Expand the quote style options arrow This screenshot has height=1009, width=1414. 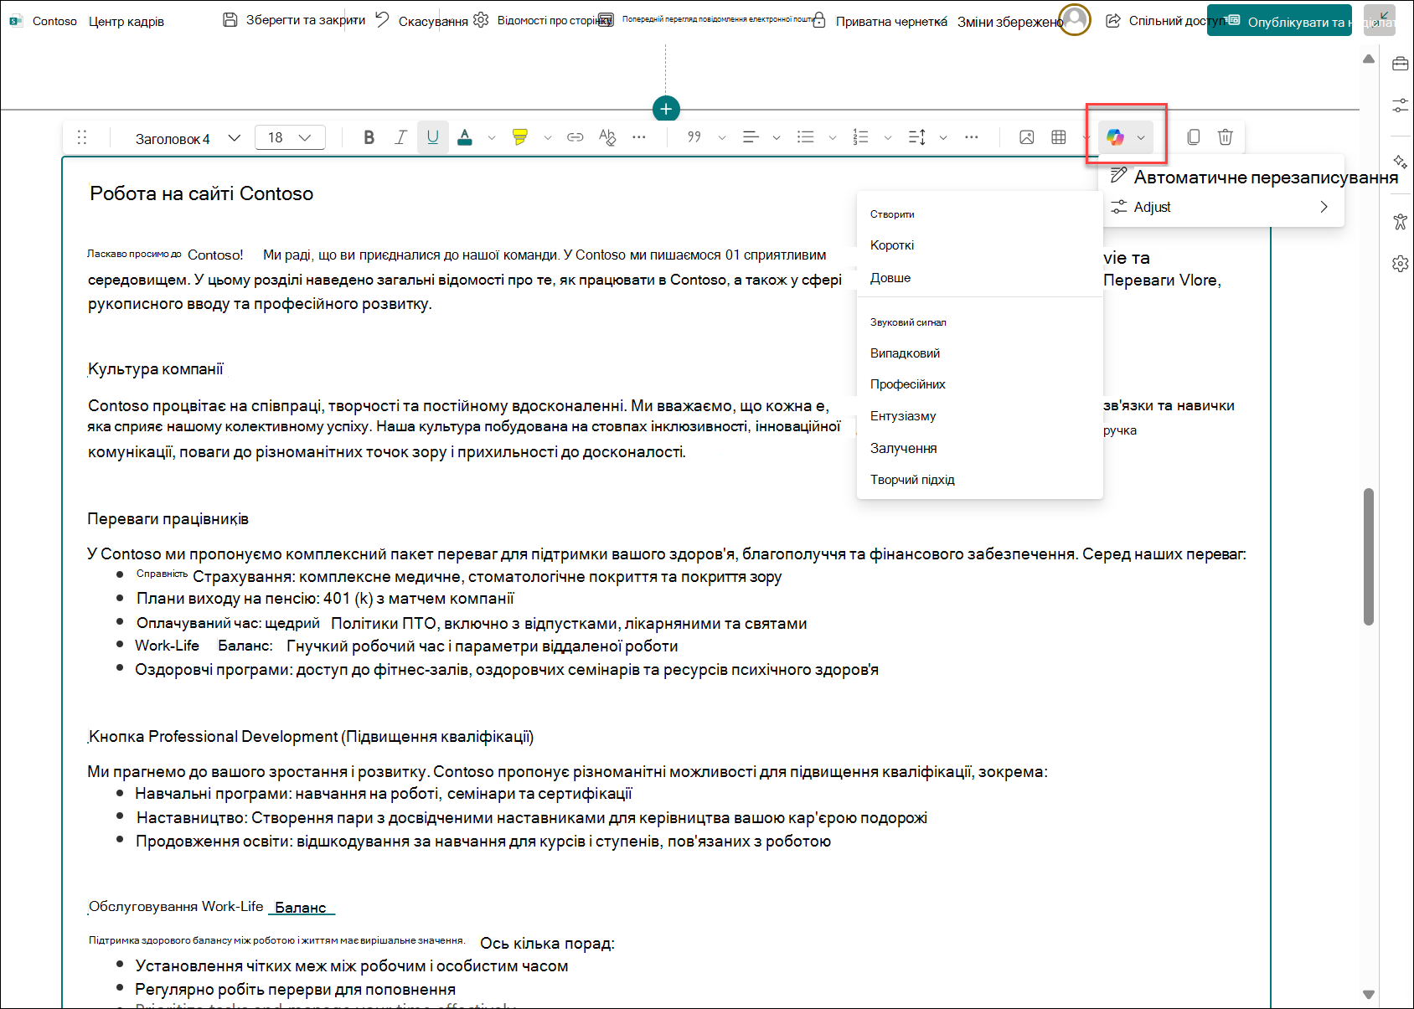[x=722, y=137]
